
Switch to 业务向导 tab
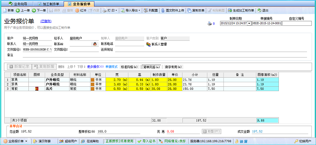18,4
